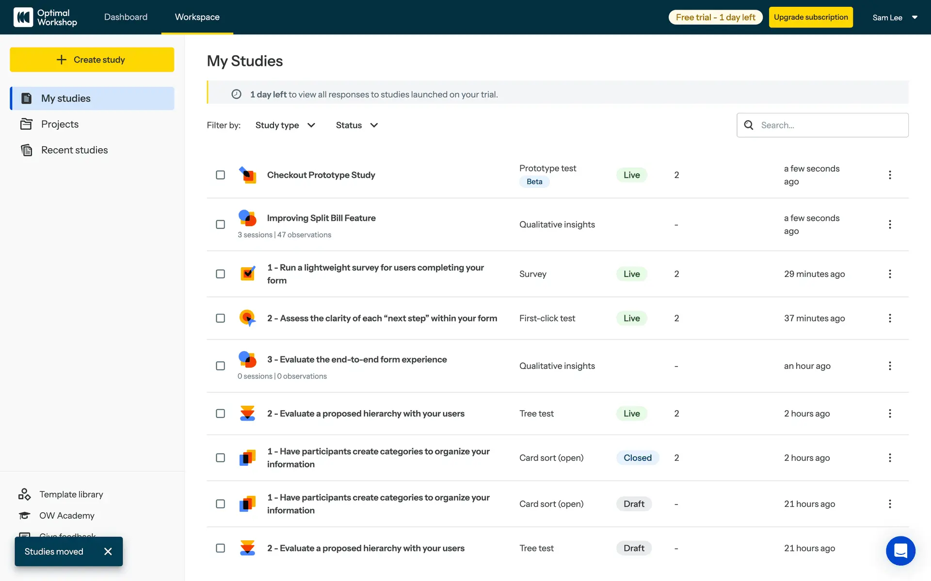The image size is (931, 581).
Task: Switch to the Dashboard tab
Action: point(126,17)
